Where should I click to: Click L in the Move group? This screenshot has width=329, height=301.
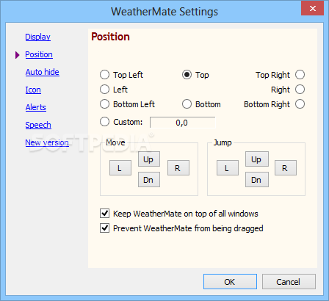(x=120, y=168)
